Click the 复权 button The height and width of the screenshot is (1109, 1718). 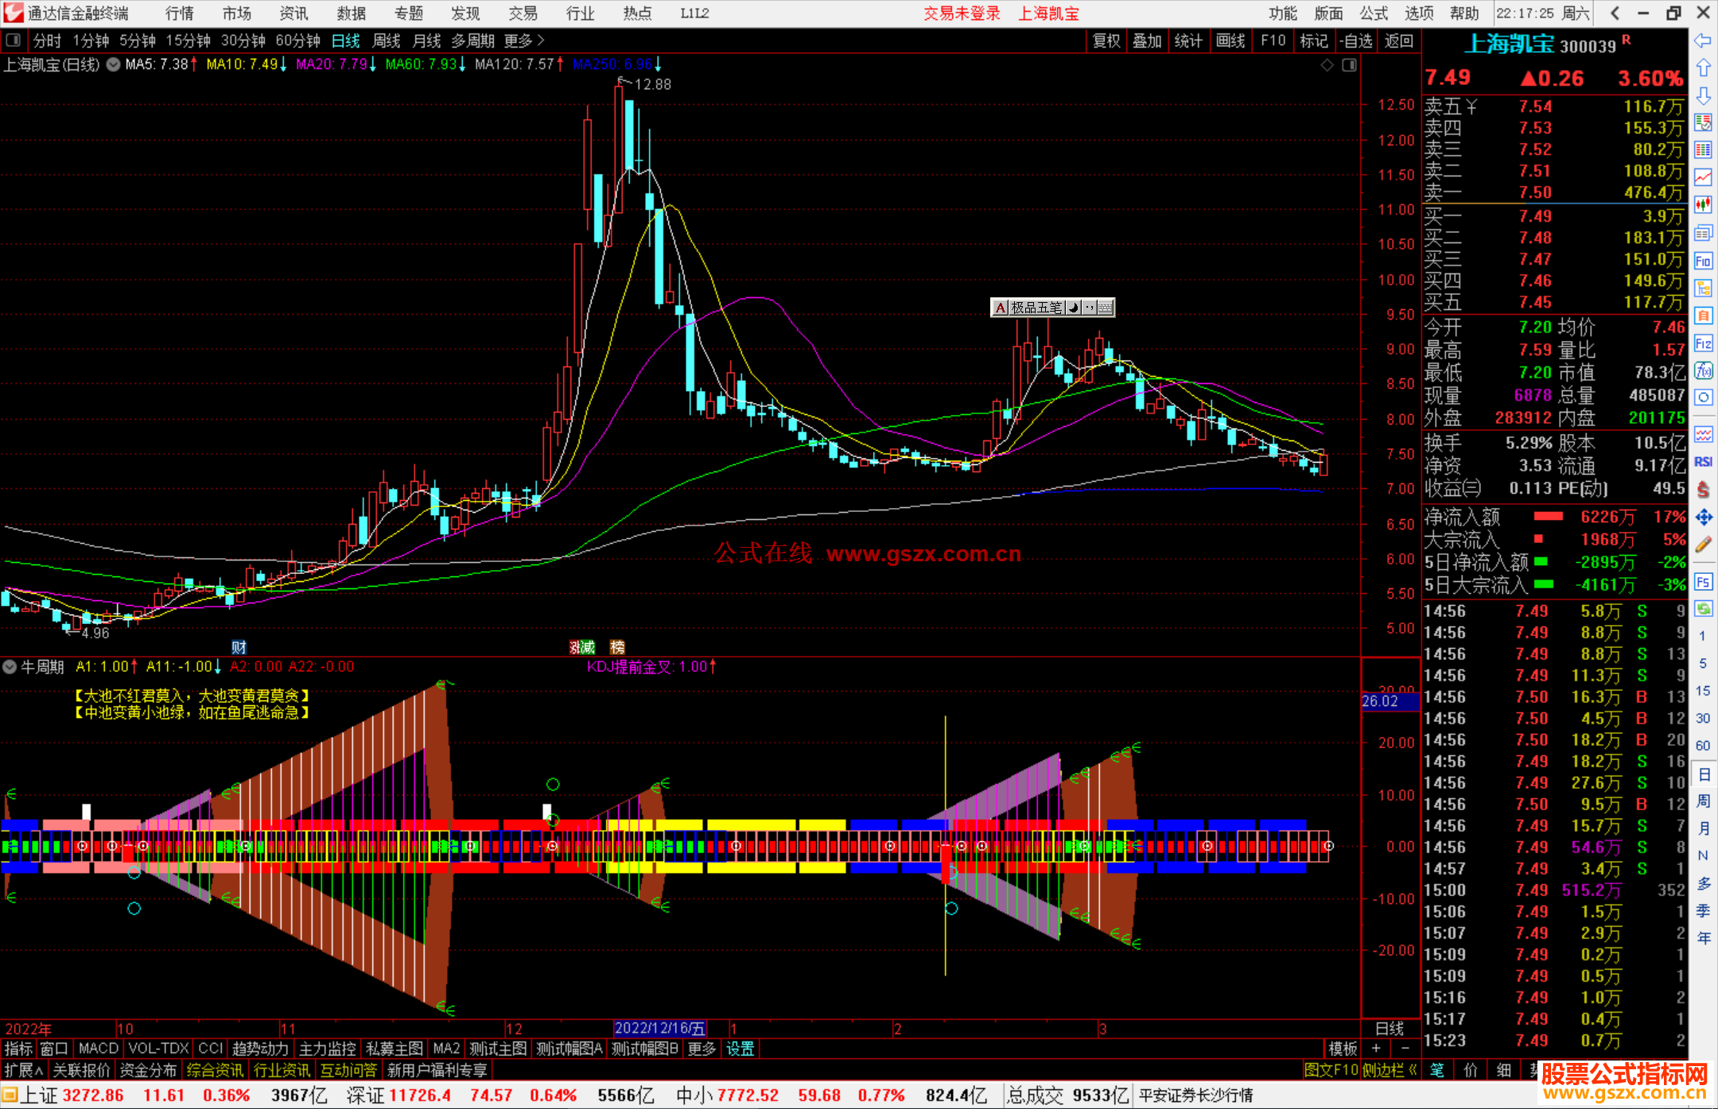point(1106,41)
